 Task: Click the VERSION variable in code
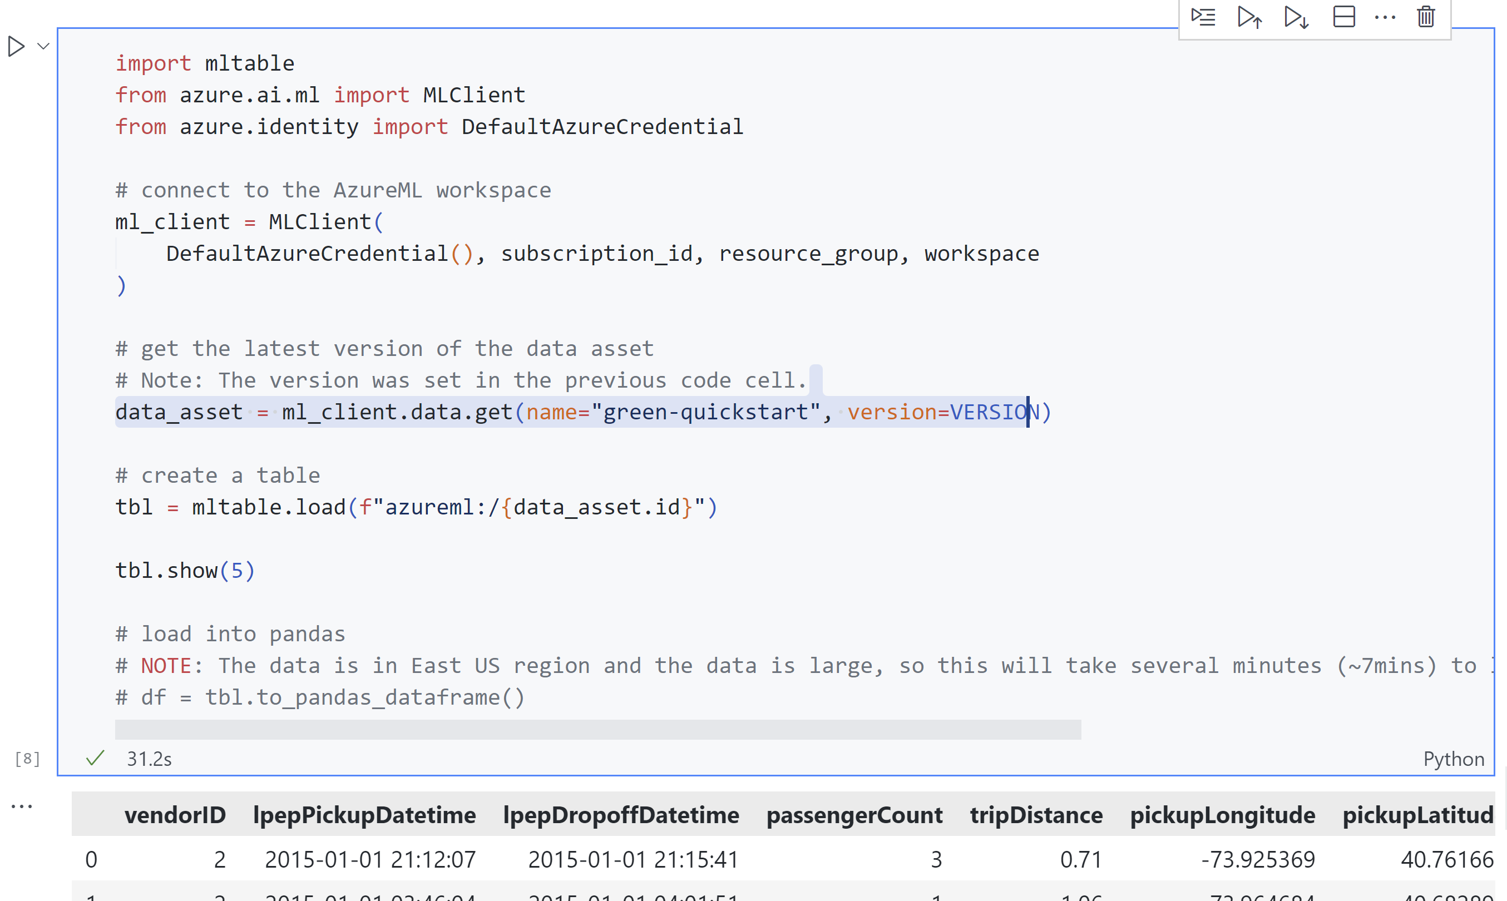pos(994,412)
